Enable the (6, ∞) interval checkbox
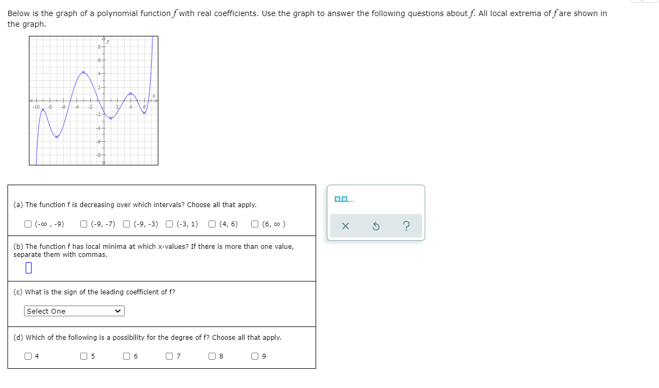This screenshot has height=388, width=659. [x=255, y=224]
